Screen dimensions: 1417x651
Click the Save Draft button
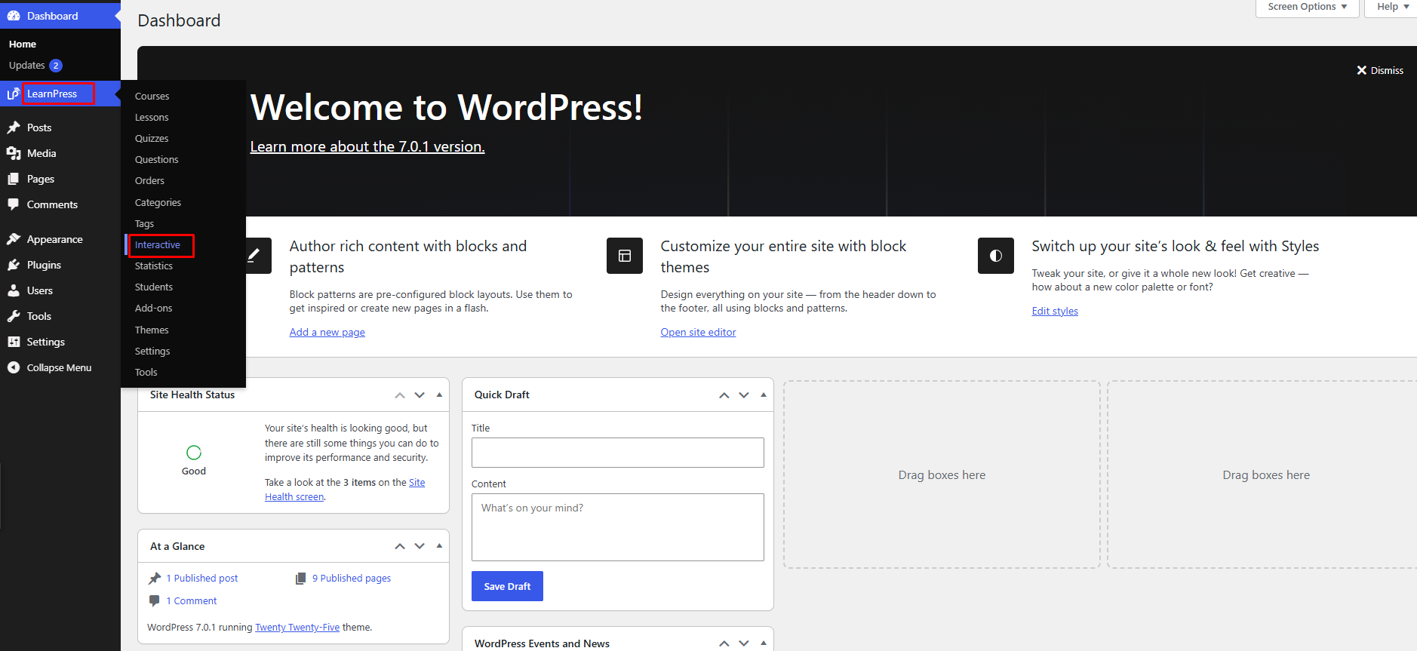507,586
